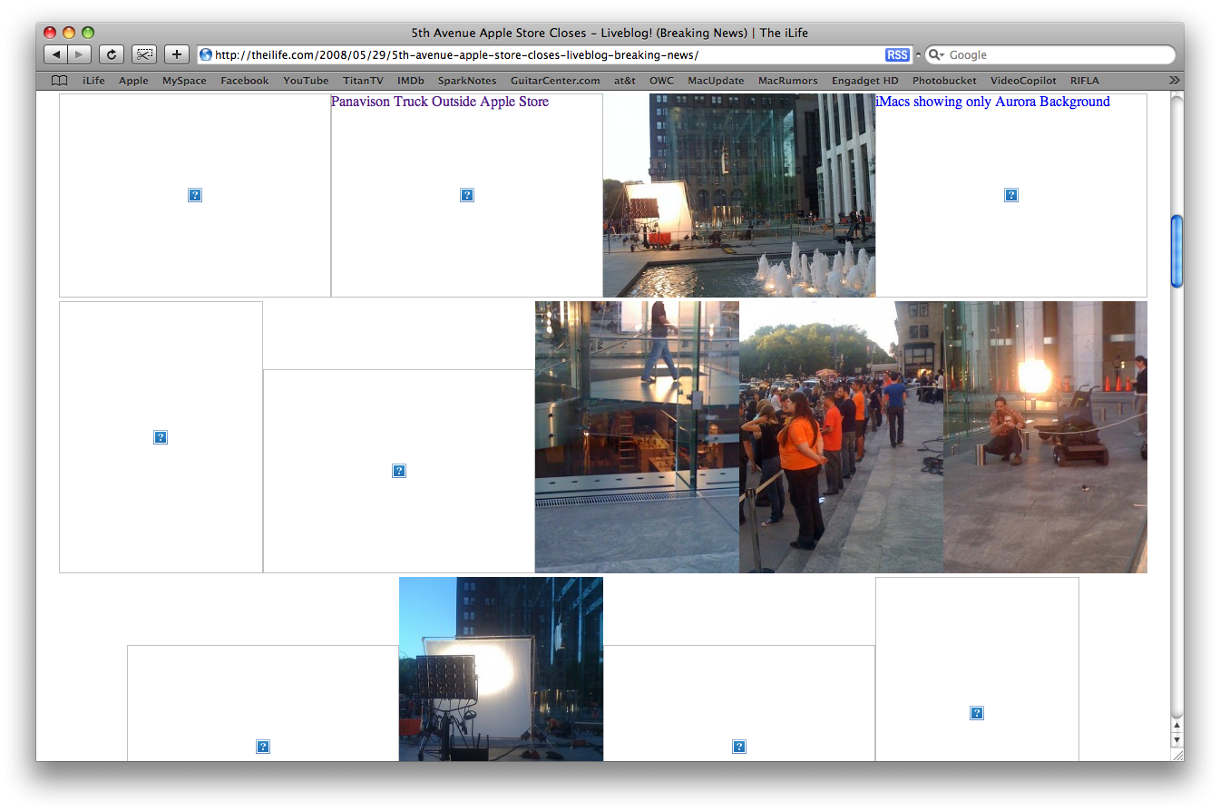This screenshot has height=811, width=1220.
Task: Open the VideoCopilot bookmark
Action: pos(1023,81)
